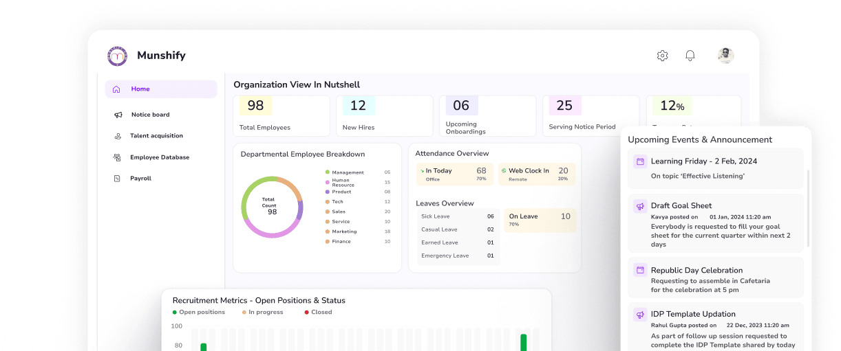Viewport: 841px width, 351px height.
Task: Click the Human Resource legend dot
Action: 328,182
